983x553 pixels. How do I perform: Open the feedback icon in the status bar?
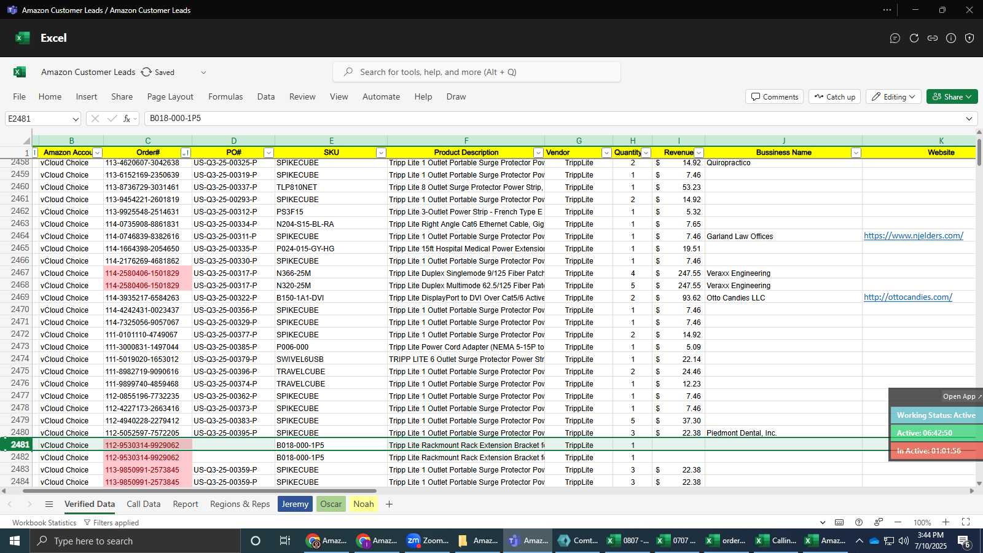point(879,522)
